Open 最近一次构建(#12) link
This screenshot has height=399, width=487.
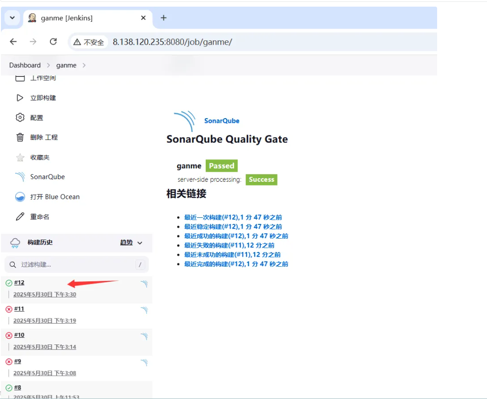point(233,217)
